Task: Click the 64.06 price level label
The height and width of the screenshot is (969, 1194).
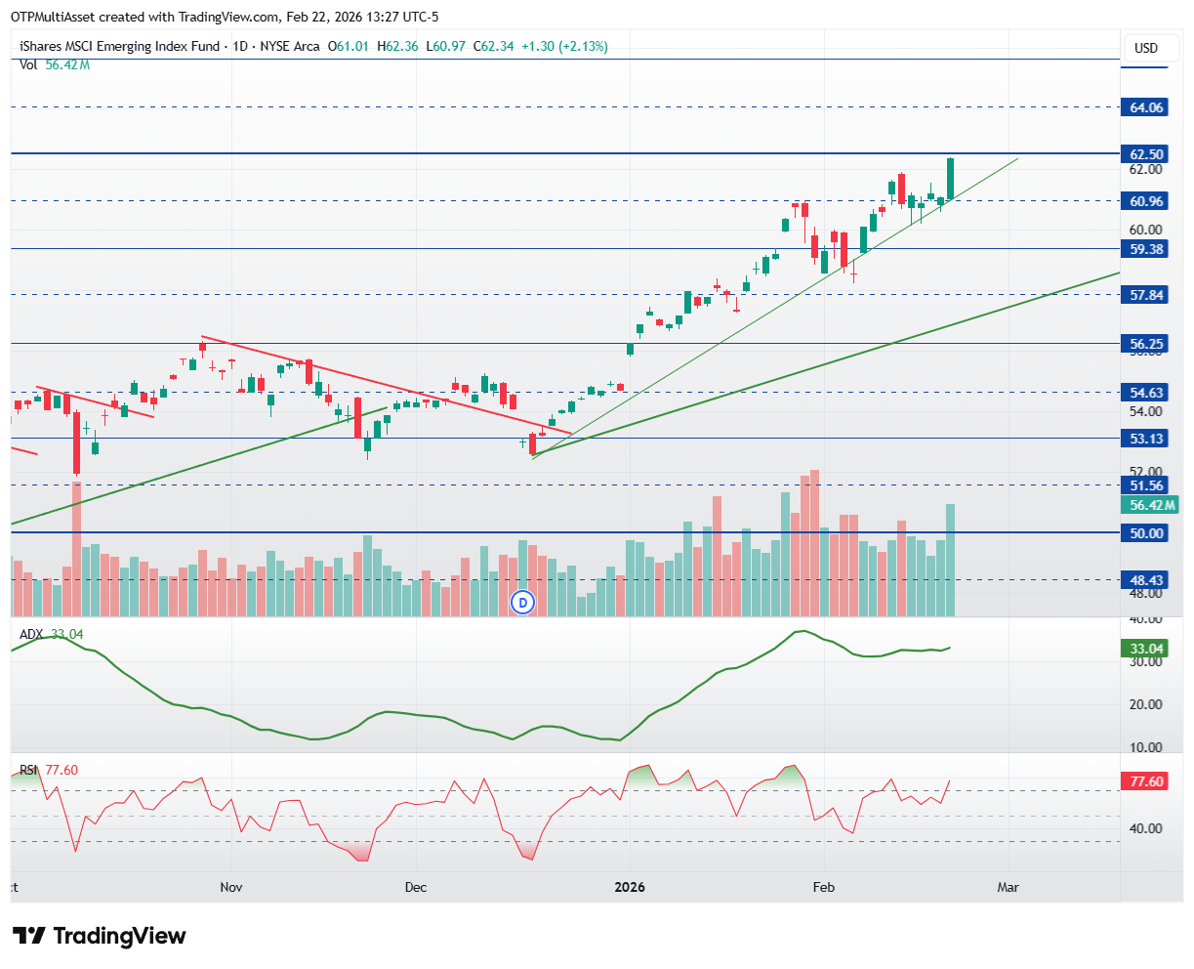Action: pyautogui.click(x=1146, y=107)
